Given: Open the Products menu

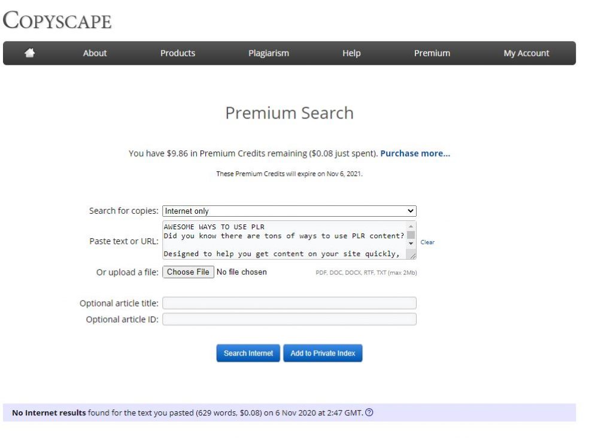Looking at the screenshot, I should pyautogui.click(x=177, y=53).
